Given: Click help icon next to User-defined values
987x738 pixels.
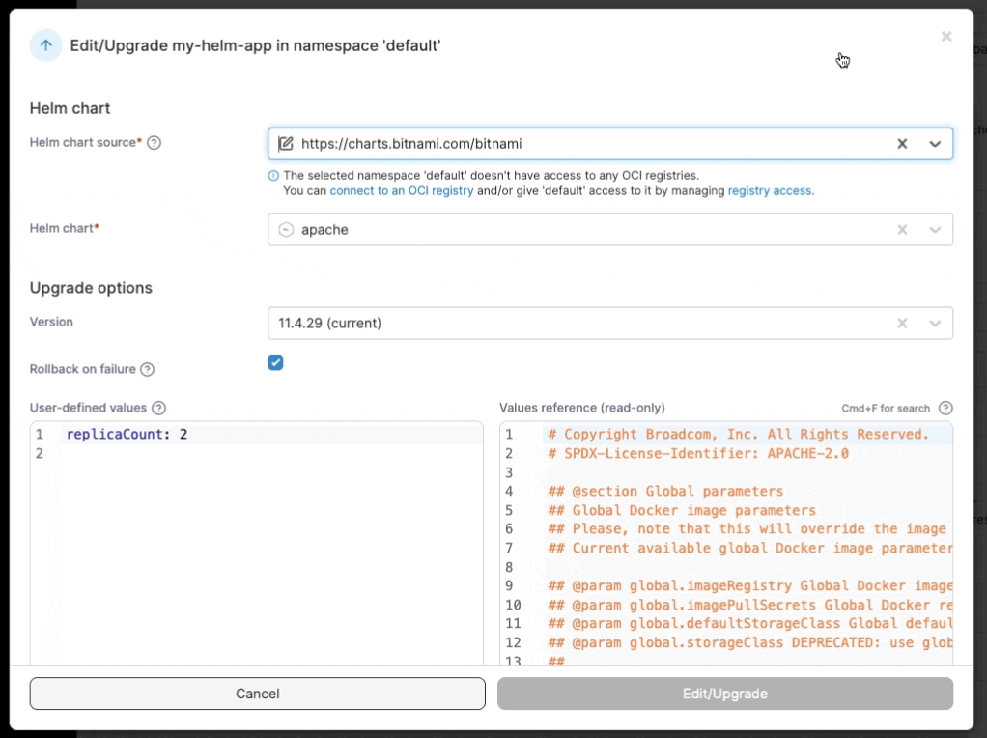Looking at the screenshot, I should pyautogui.click(x=159, y=408).
